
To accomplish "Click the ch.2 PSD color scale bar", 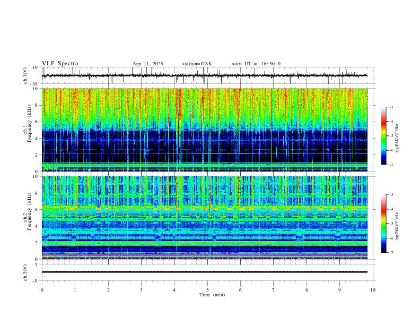I will click(x=383, y=224).
